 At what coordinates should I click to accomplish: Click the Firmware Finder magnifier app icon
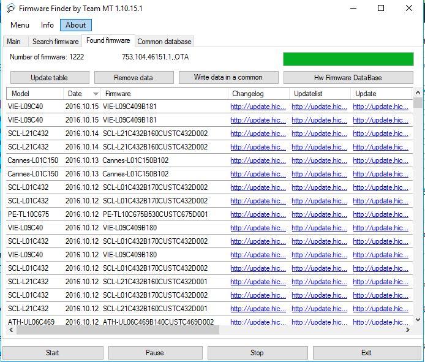pos(10,9)
